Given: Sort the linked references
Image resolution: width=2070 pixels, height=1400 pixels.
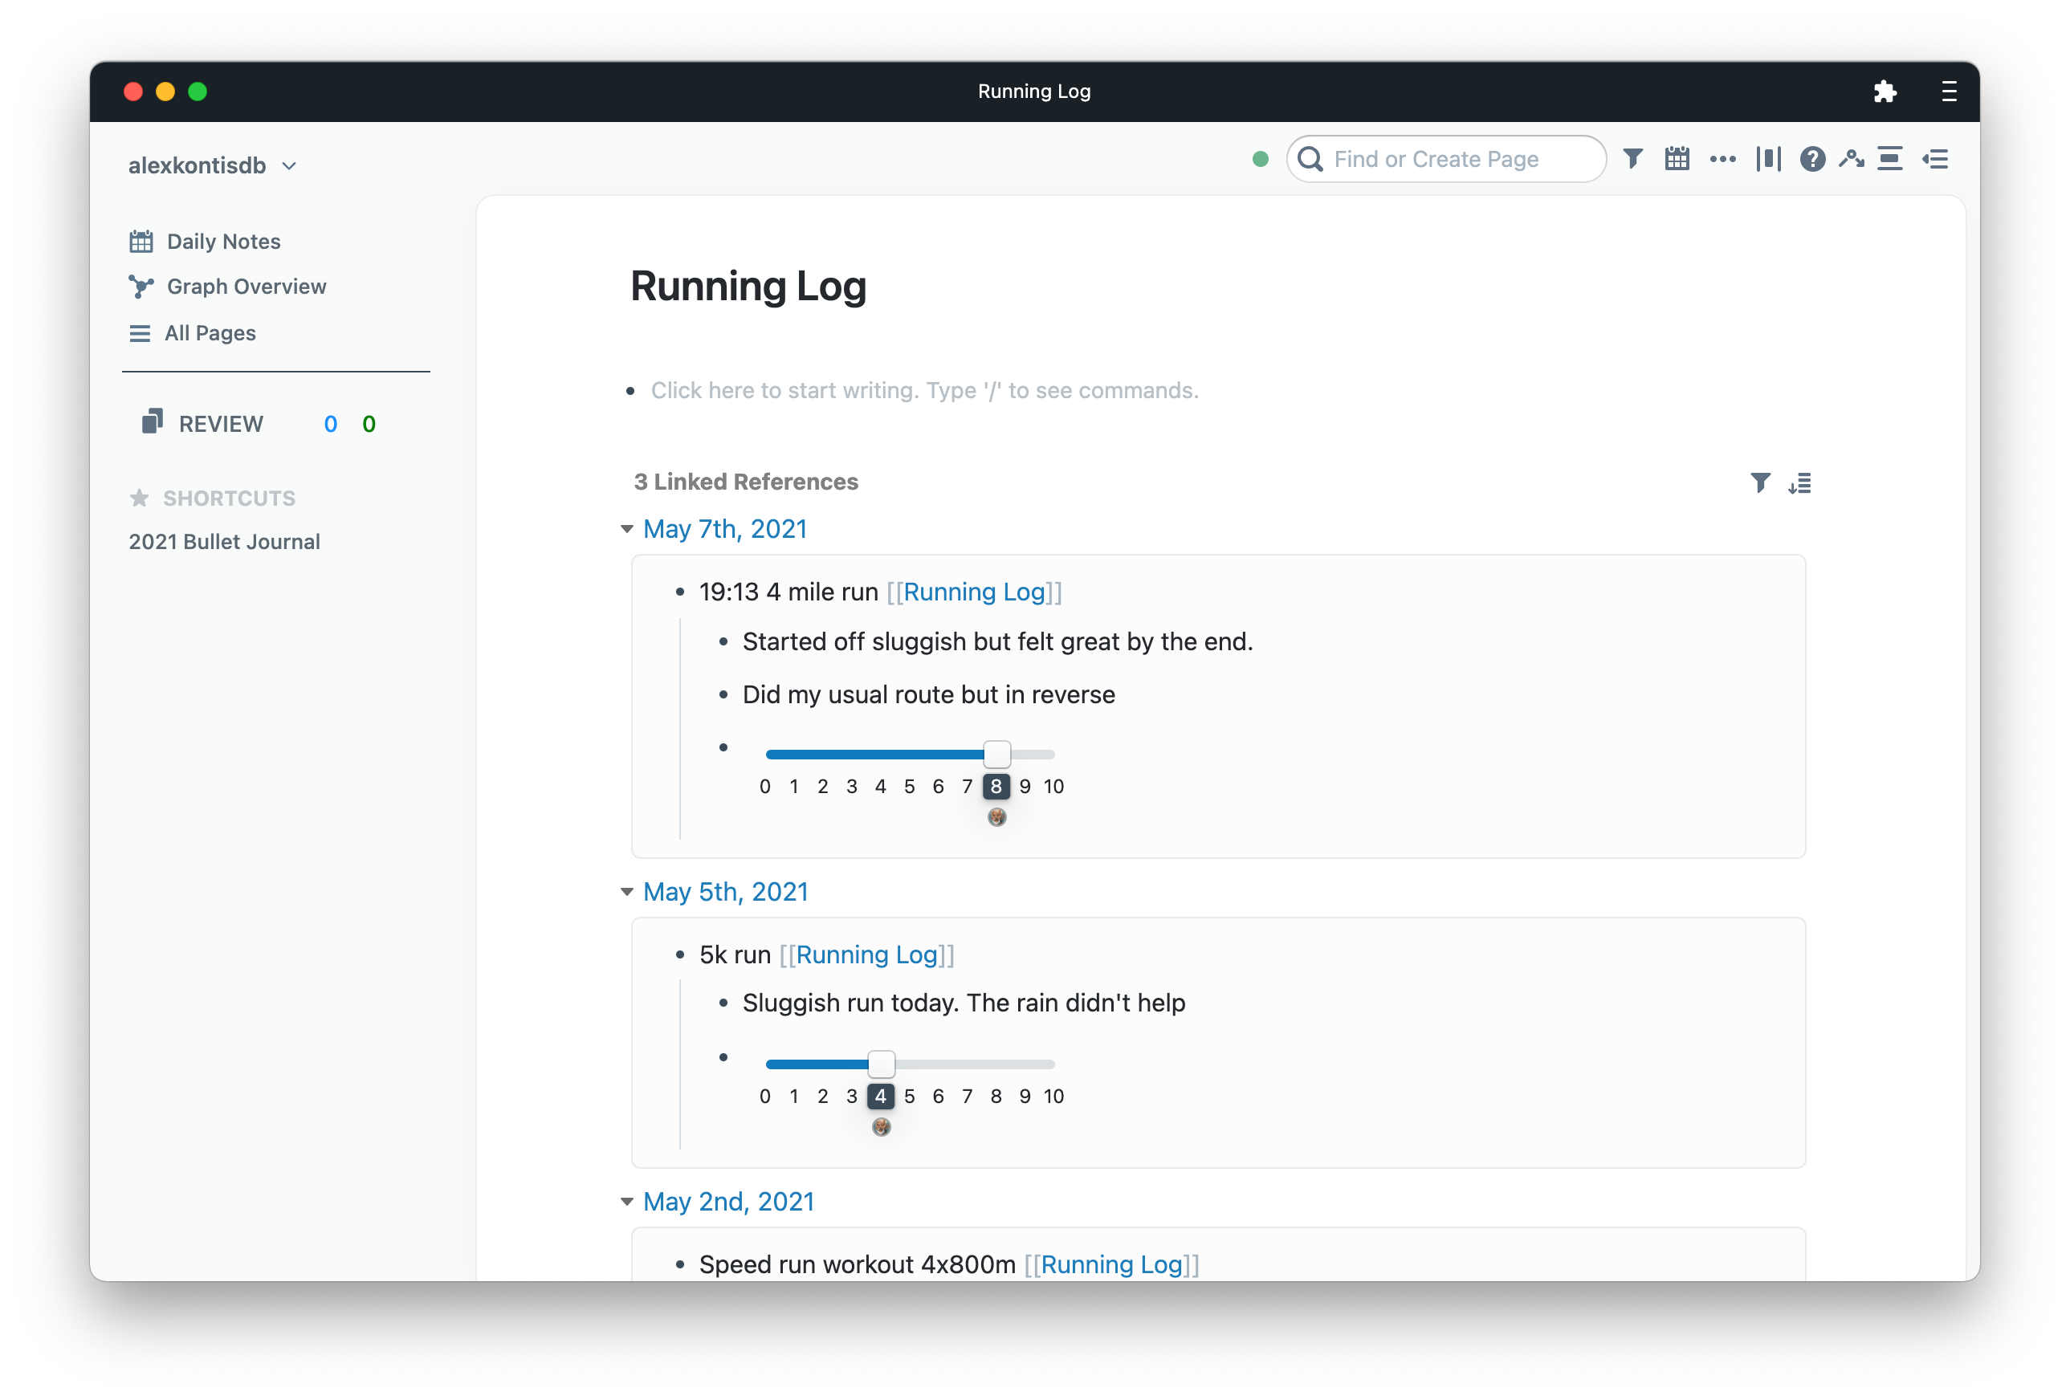Looking at the screenshot, I should 1799,482.
